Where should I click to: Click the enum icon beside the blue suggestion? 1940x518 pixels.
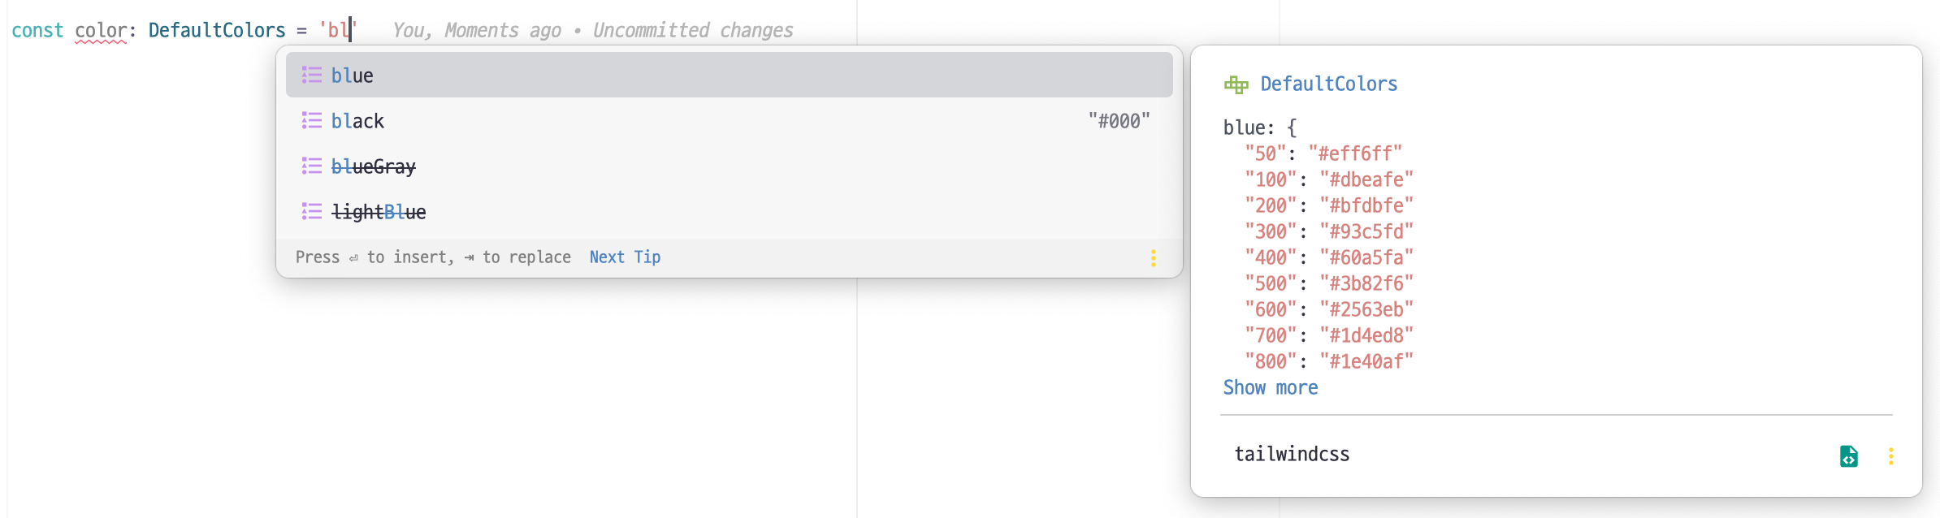311,76
